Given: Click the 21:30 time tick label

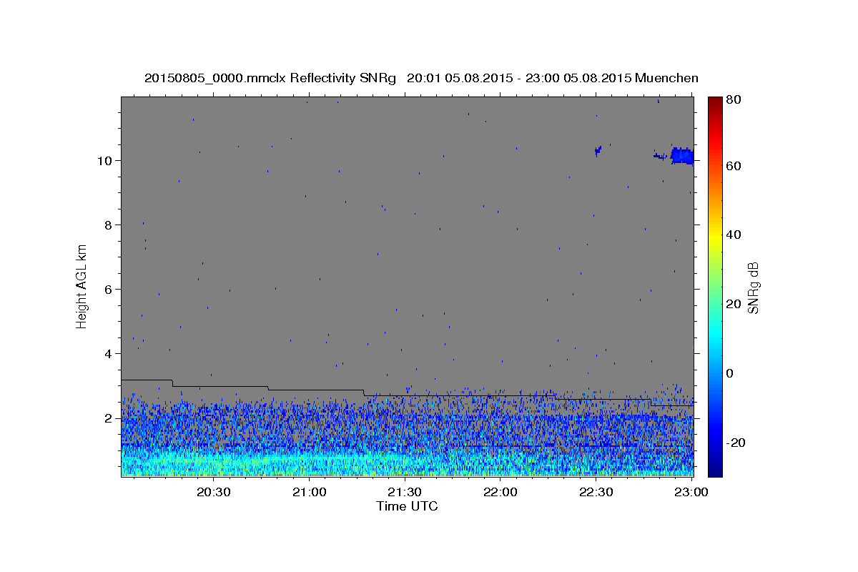Looking at the screenshot, I should pos(405,492).
